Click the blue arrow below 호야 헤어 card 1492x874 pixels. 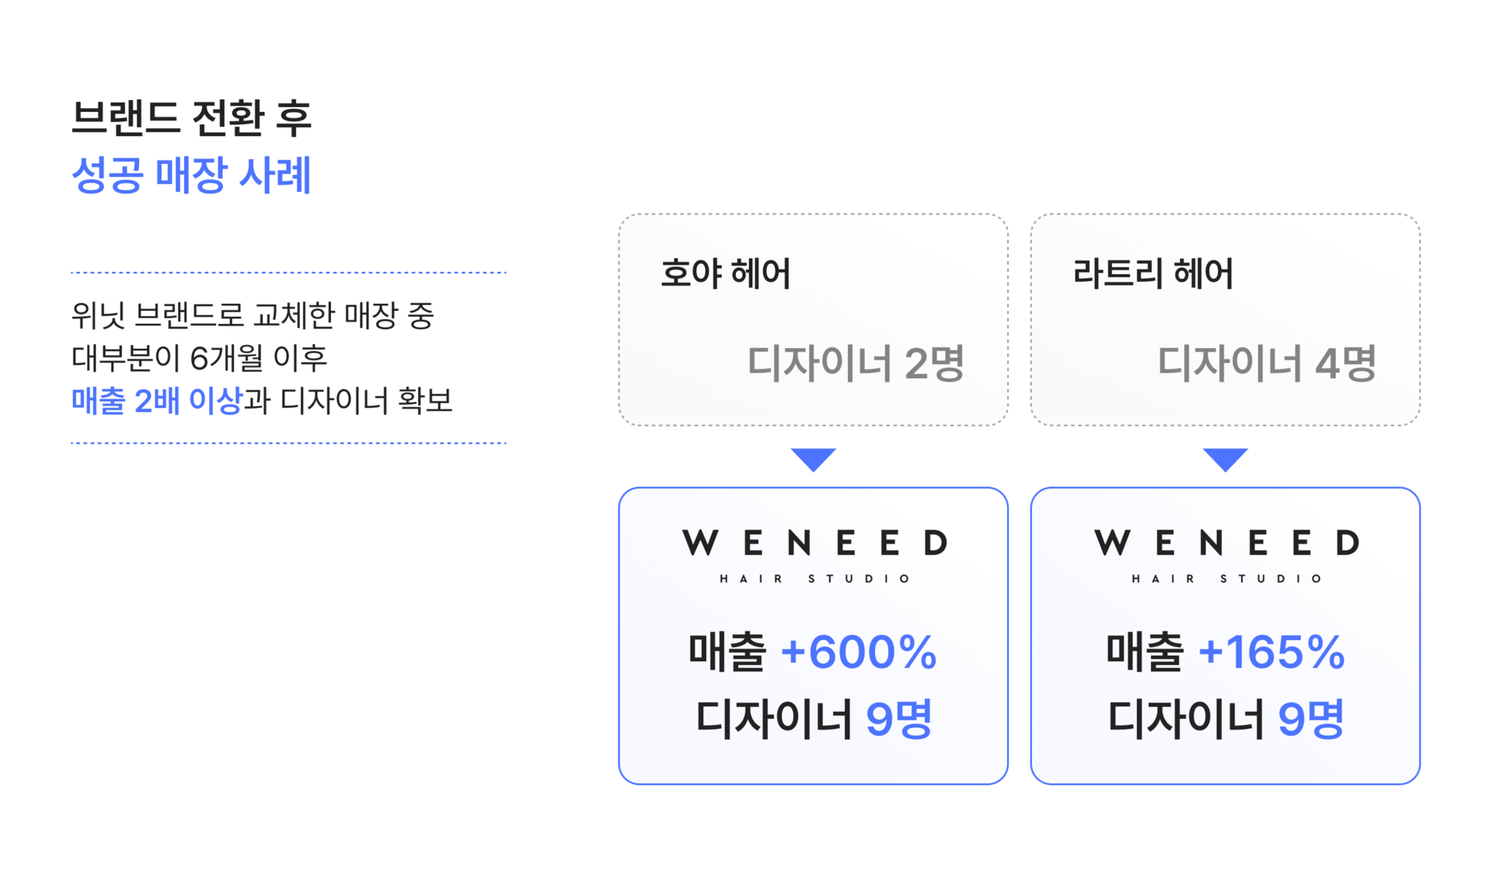click(813, 459)
